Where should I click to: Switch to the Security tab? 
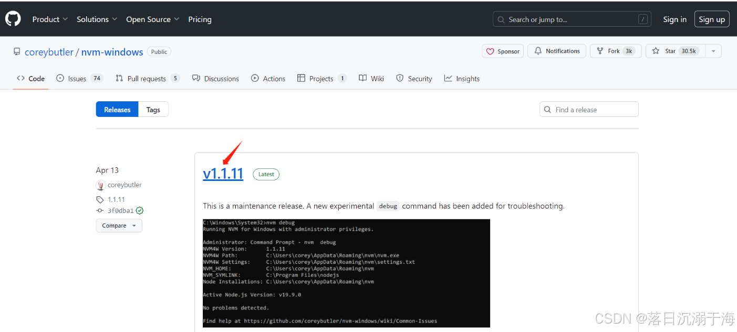coord(414,79)
